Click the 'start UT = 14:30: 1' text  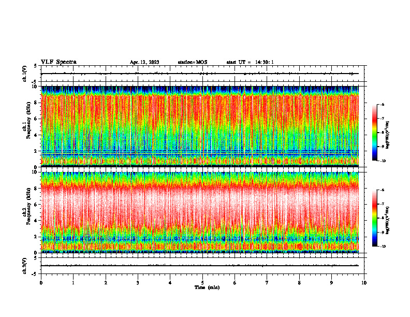point(250,62)
